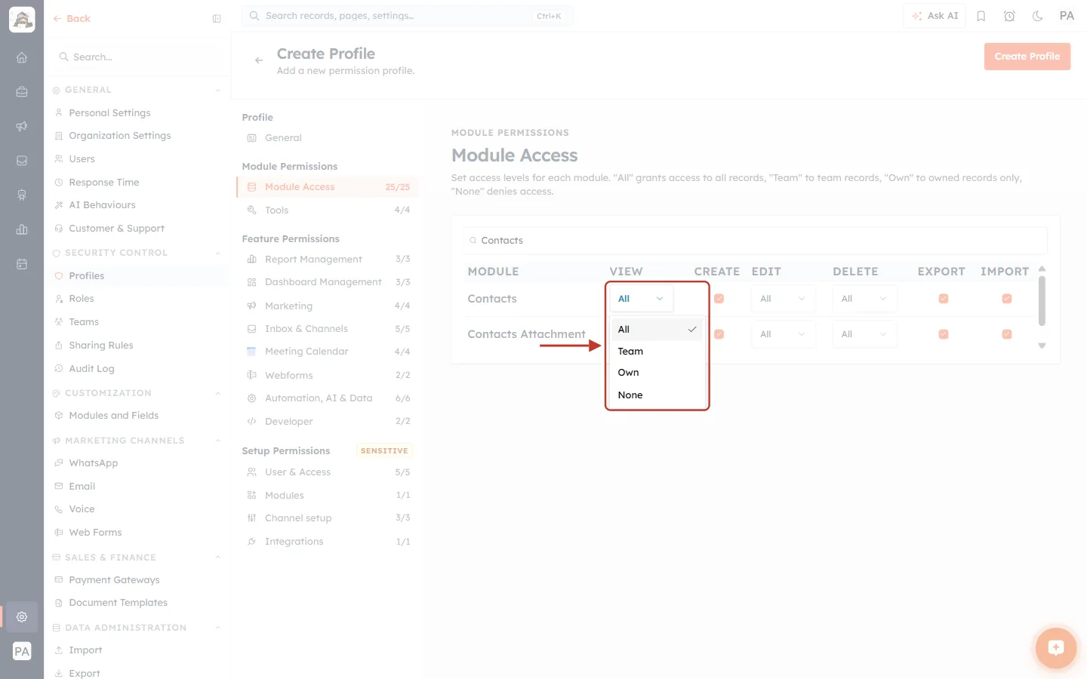Toggle Export checkbox for Contacts
Viewport: 1087px width, 679px height.
944,299
